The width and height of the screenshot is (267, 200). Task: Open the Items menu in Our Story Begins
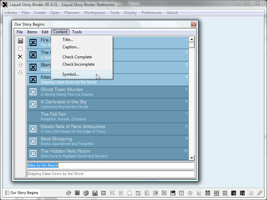[32, 32]
